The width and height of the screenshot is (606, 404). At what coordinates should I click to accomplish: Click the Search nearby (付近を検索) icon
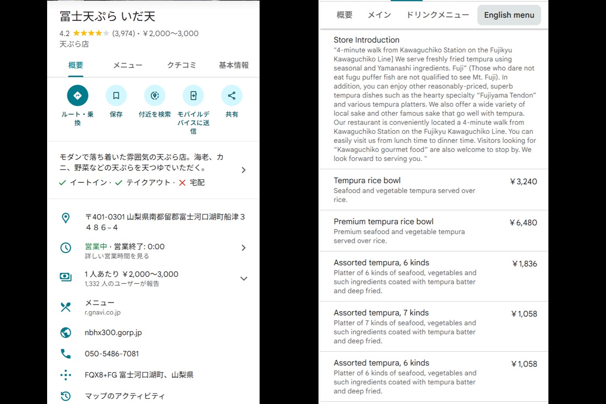pyautogui.click(x=155, y=96)
